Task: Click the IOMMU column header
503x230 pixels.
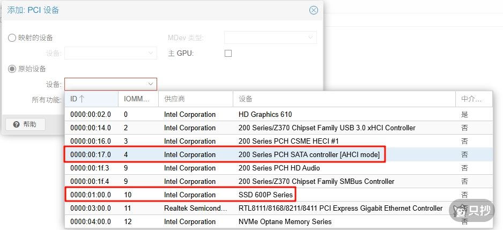Action: 138,99
